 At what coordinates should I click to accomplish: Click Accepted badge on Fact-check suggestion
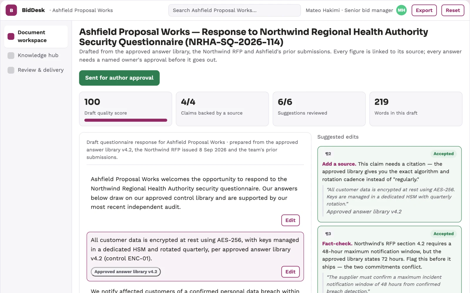(x=443, y=234)
